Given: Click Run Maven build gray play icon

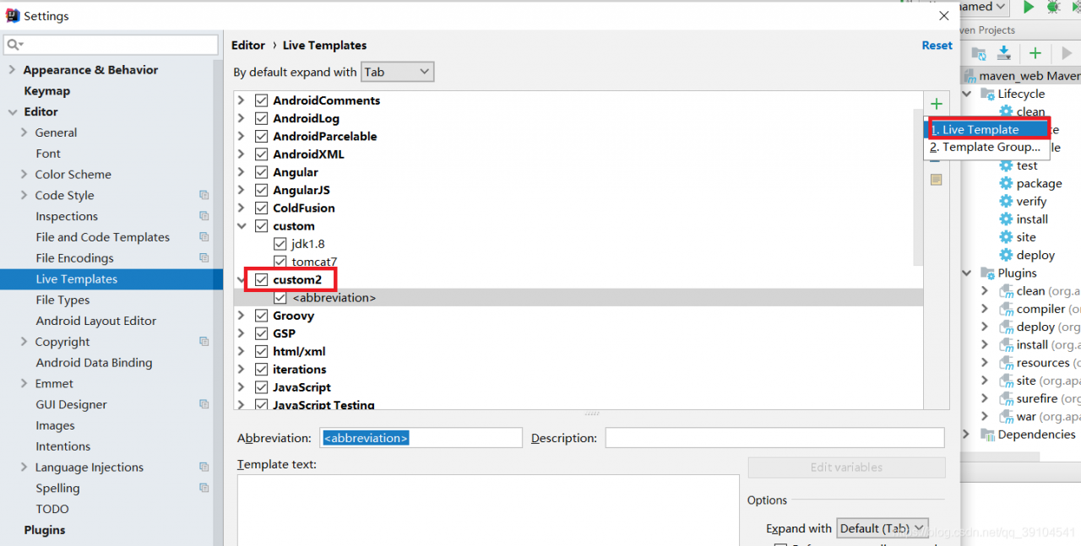Looking at the screenshot, I should coord(1067,53).
